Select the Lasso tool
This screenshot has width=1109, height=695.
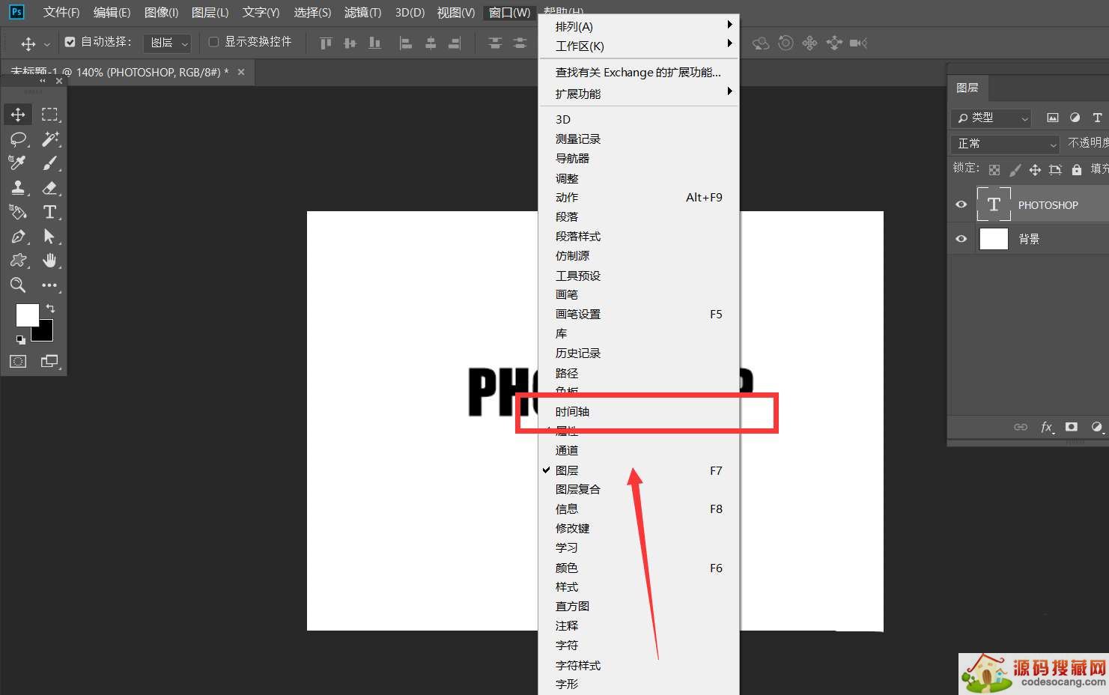pos(18,139)
